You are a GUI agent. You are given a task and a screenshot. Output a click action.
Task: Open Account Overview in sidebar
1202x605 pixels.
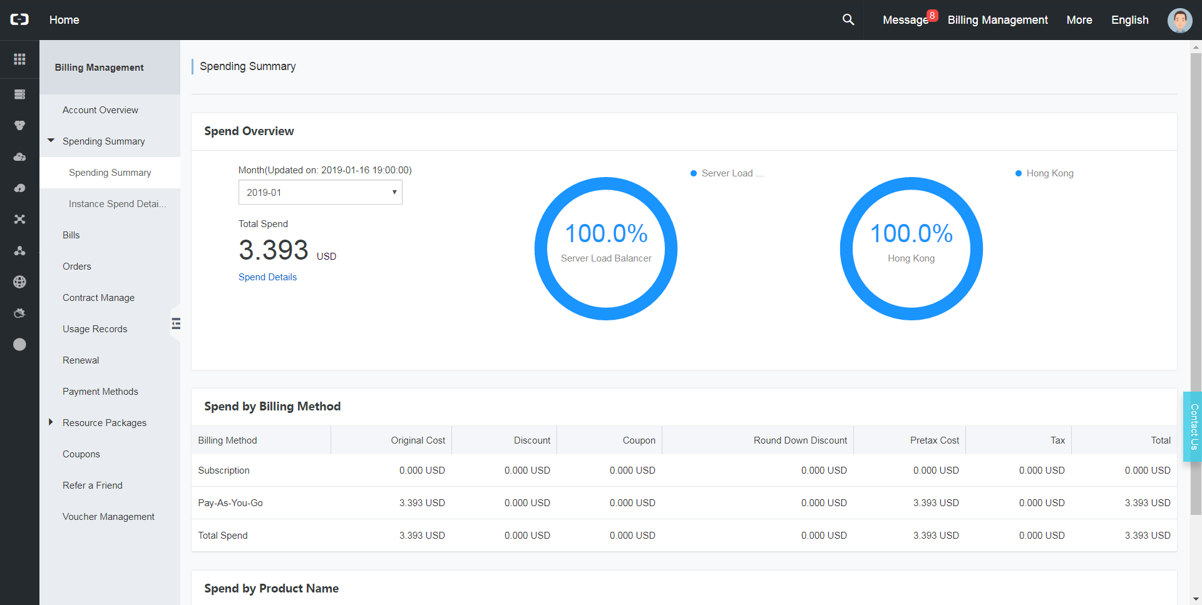pyautogui.click(x=100, y=110)
